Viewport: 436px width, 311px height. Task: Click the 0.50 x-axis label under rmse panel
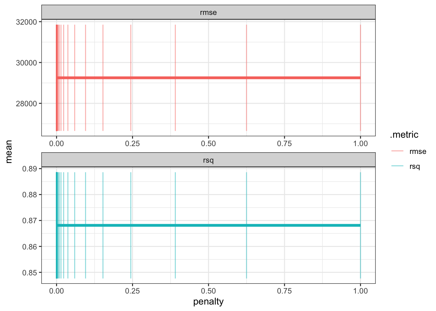coord(208,144)
